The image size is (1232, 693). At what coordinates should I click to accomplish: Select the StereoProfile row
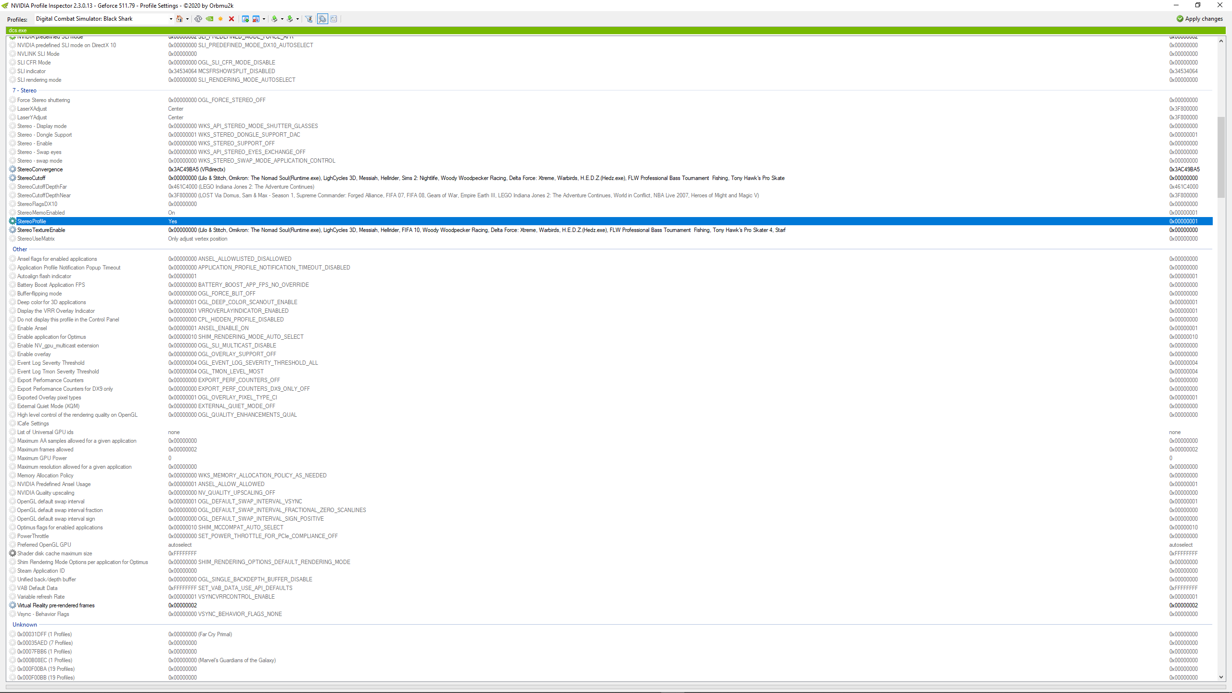tap(610, 221)
